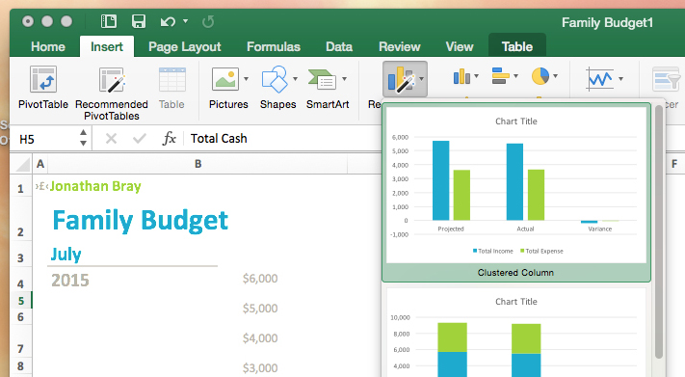
Task: Click the 2015 cell
Action: coord(70,280)
